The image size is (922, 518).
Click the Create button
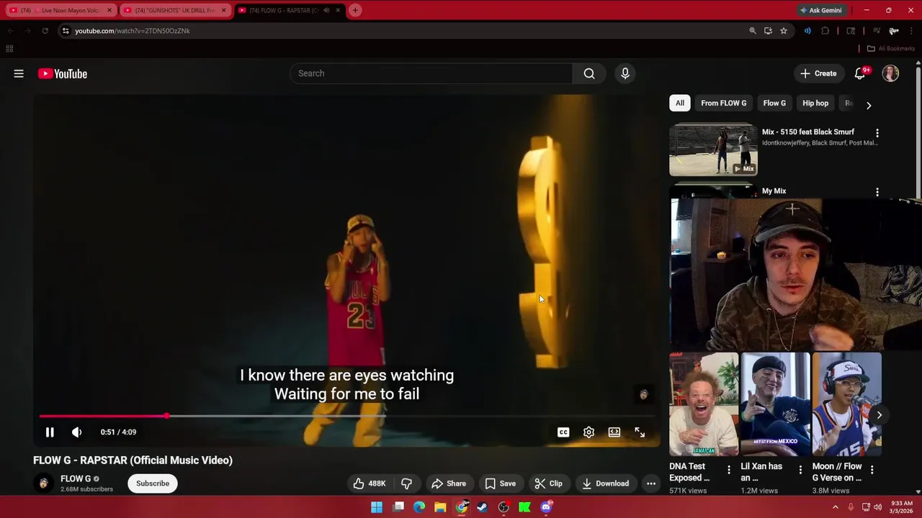point(818,73)
